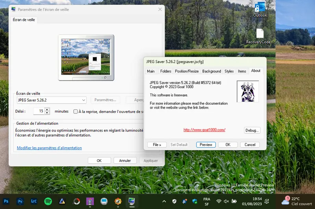Viewport: 315px width, 209px height.
Task: Open the Styles tab
Action: pyautogui.click(x=229, y=71)
